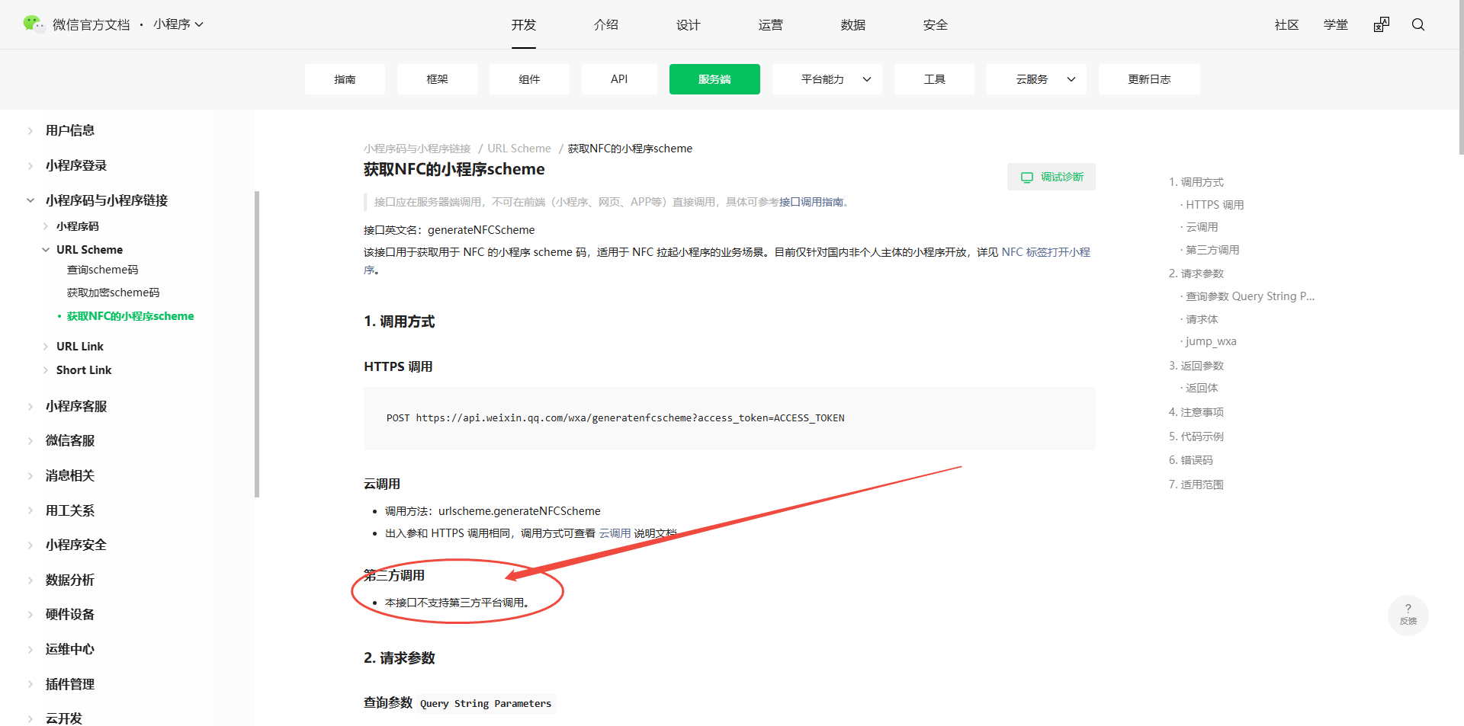Image resolution: width=1464 pixels, height=726 pixels.
Task: Expand the 平台能力 dropdown
Action: coord(827,79)
